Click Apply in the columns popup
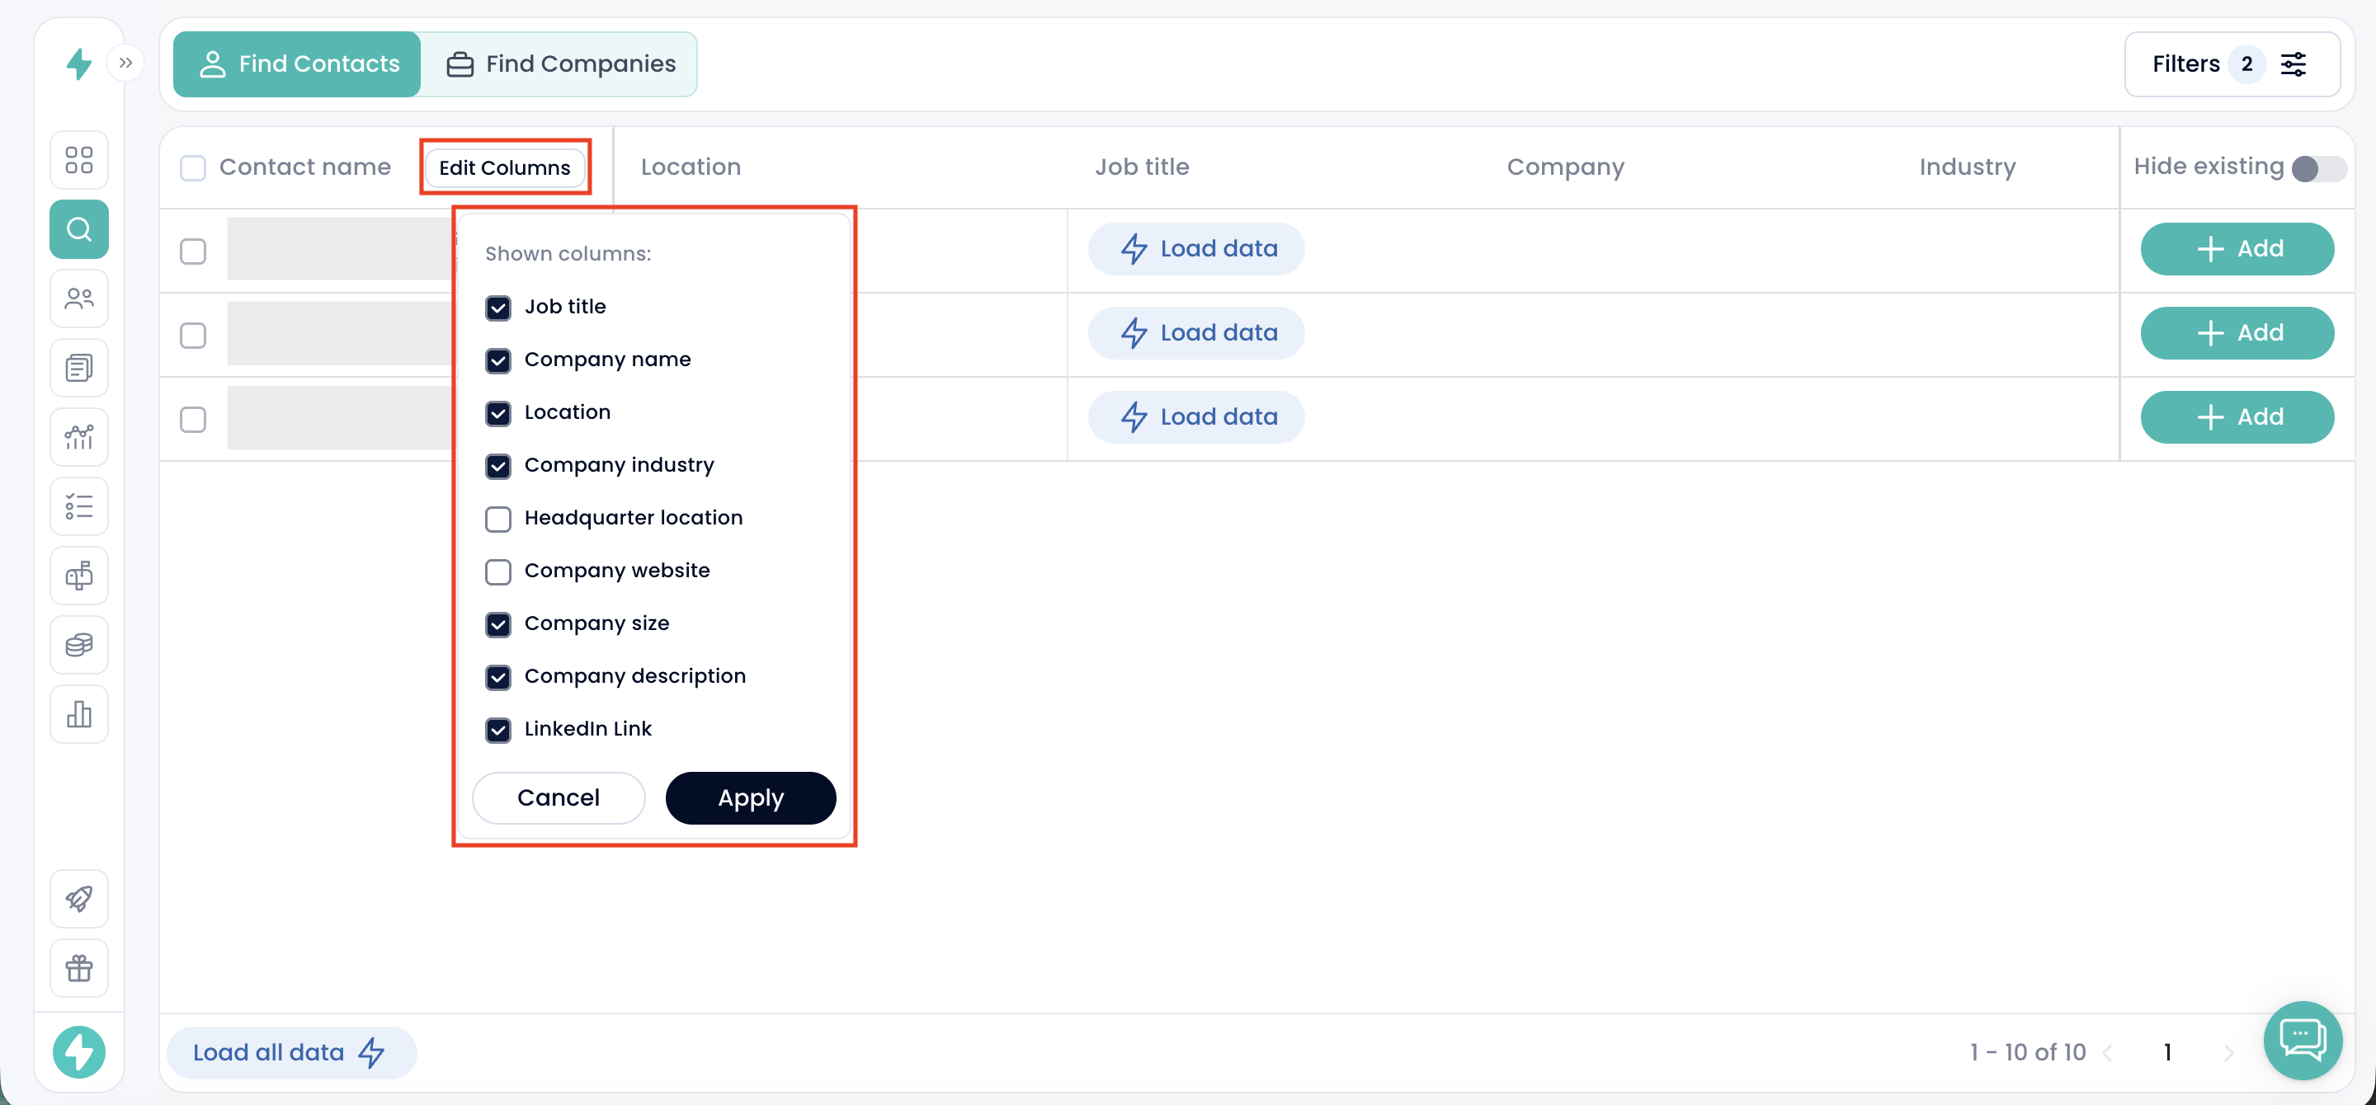This screenshot has width=2376, height=1105. pos(750,797)
